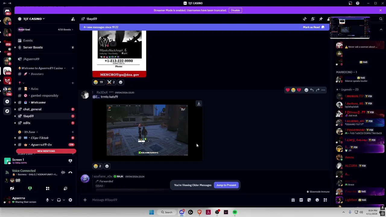Open the sticker picker
Image resolution: width=386 pixels, height=217 pixels.
pos(309,200)
